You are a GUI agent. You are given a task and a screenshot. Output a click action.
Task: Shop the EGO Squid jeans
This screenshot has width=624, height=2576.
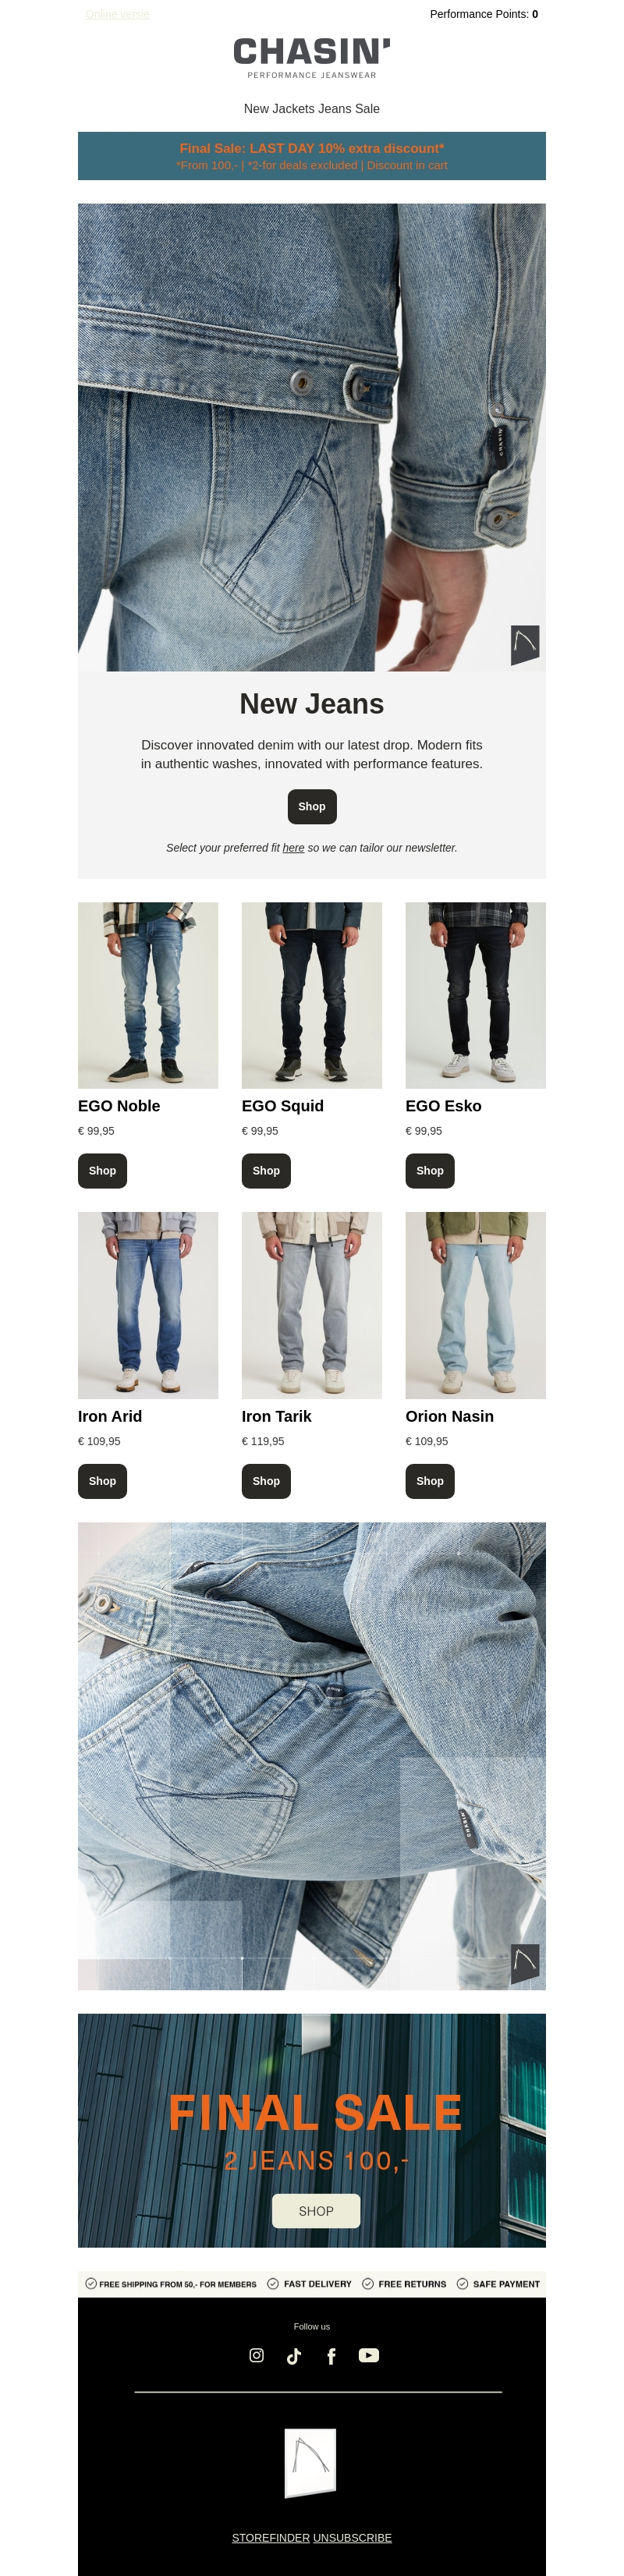[x=266, y=1171]
